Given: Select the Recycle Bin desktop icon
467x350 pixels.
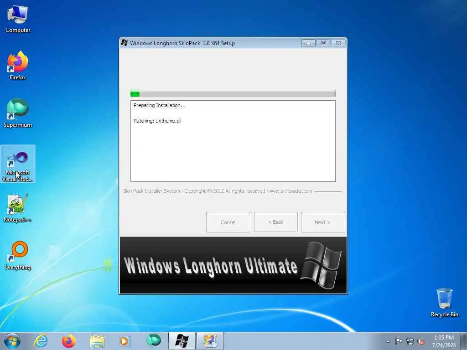Looking at the screenshot, I should (x=444, y=303).
